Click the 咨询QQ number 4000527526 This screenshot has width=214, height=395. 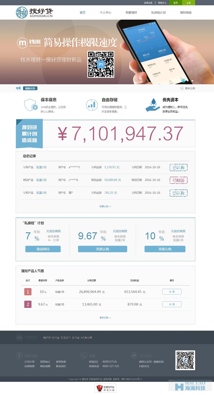[x=110, y=362]
